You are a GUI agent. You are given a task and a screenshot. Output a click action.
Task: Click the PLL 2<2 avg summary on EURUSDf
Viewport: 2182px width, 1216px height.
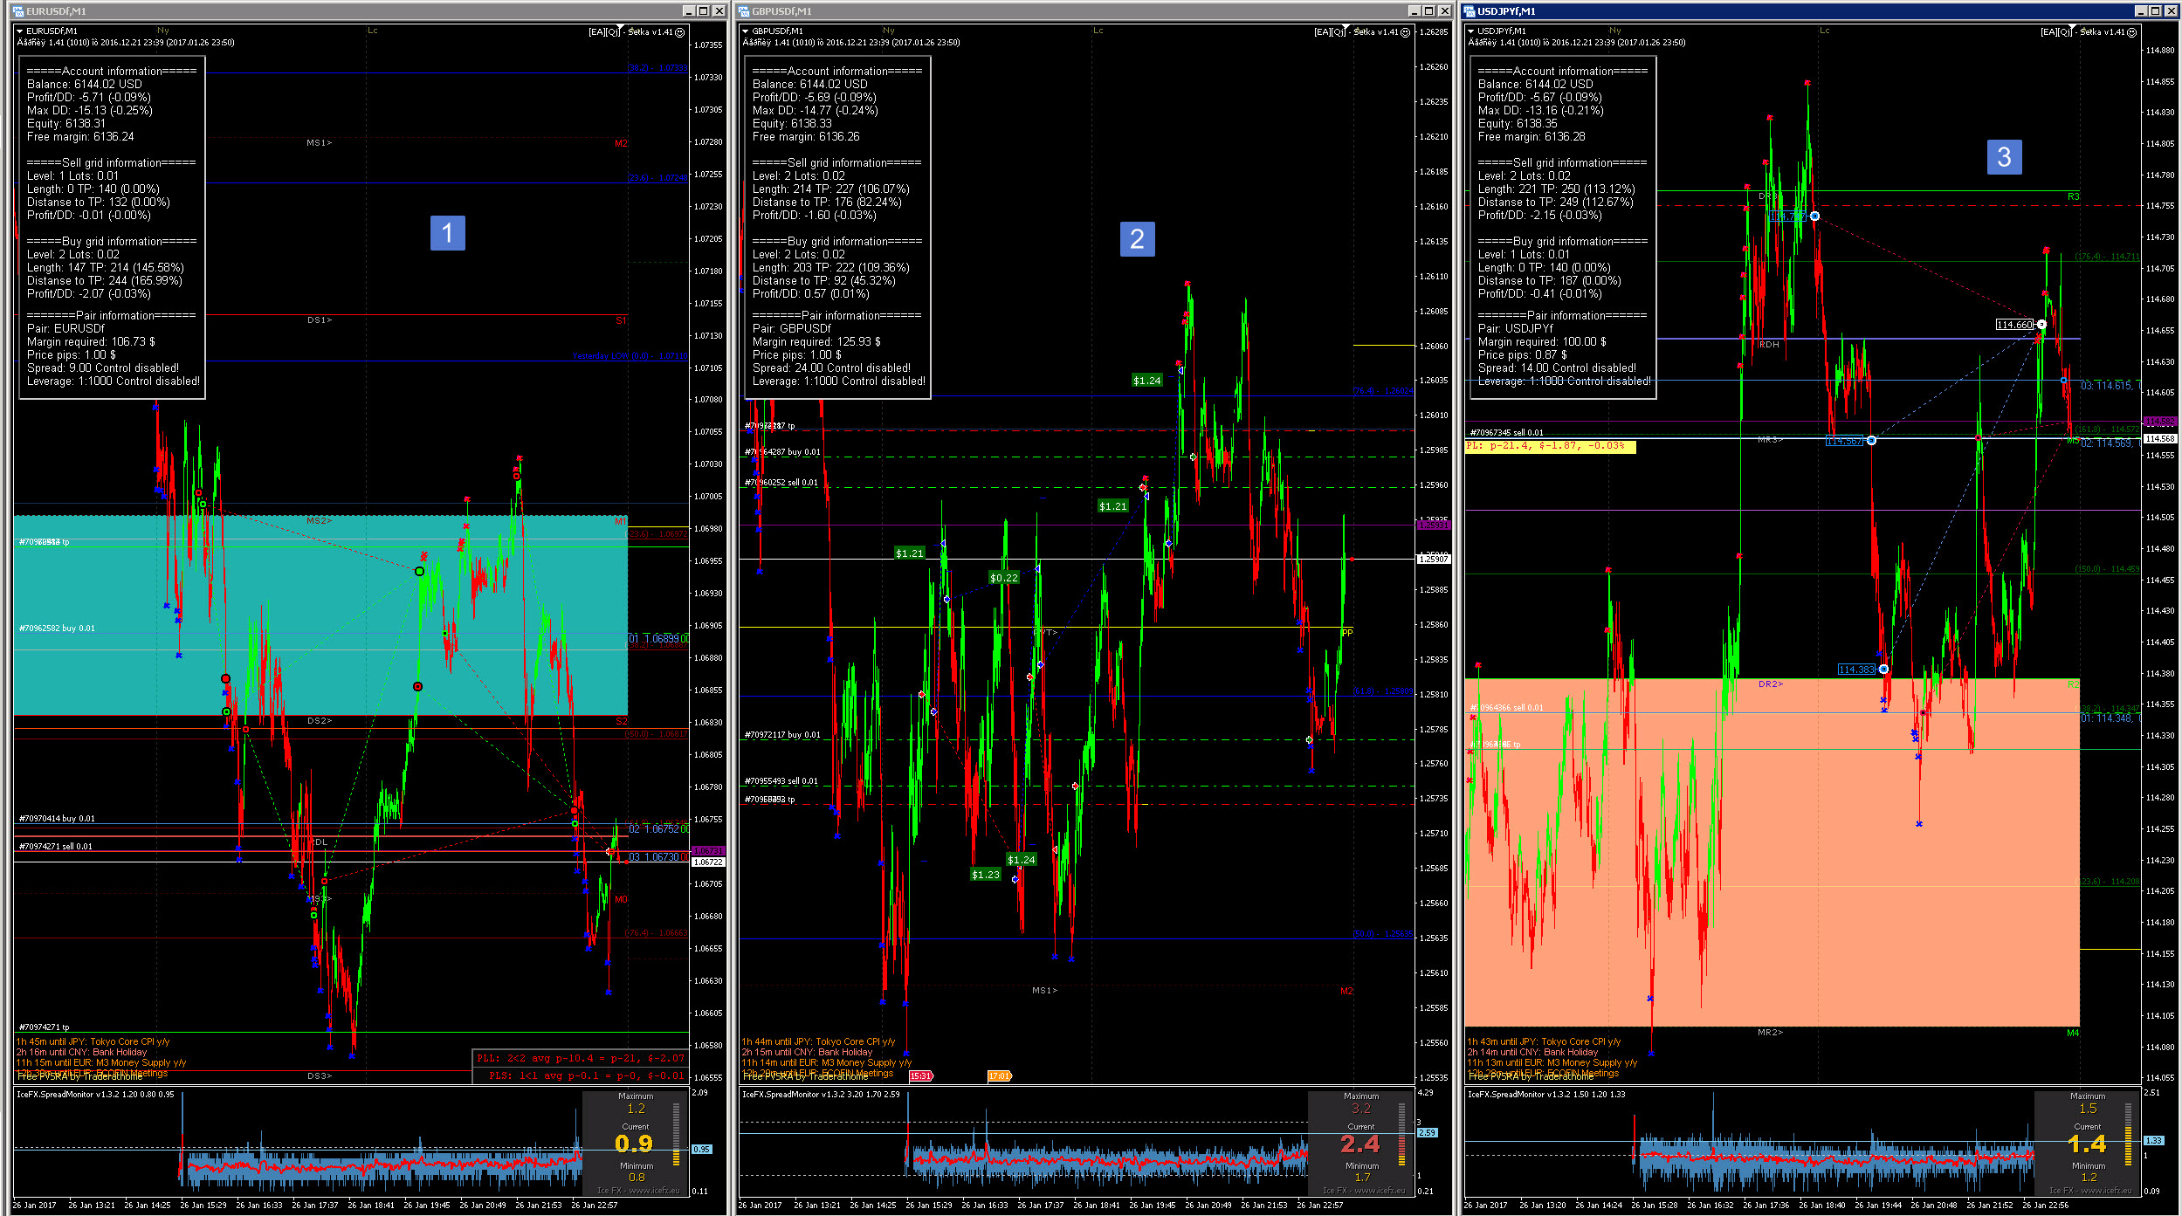coord(580,1058)
